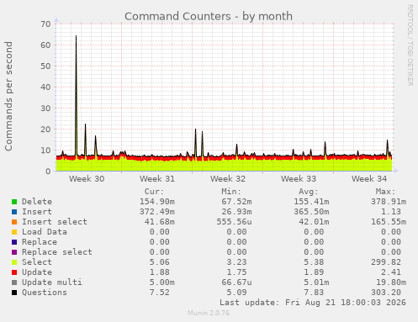Screen dimensions: 418x322
Task: Click Select maximum value 299.82
Action: click(386, 262)
